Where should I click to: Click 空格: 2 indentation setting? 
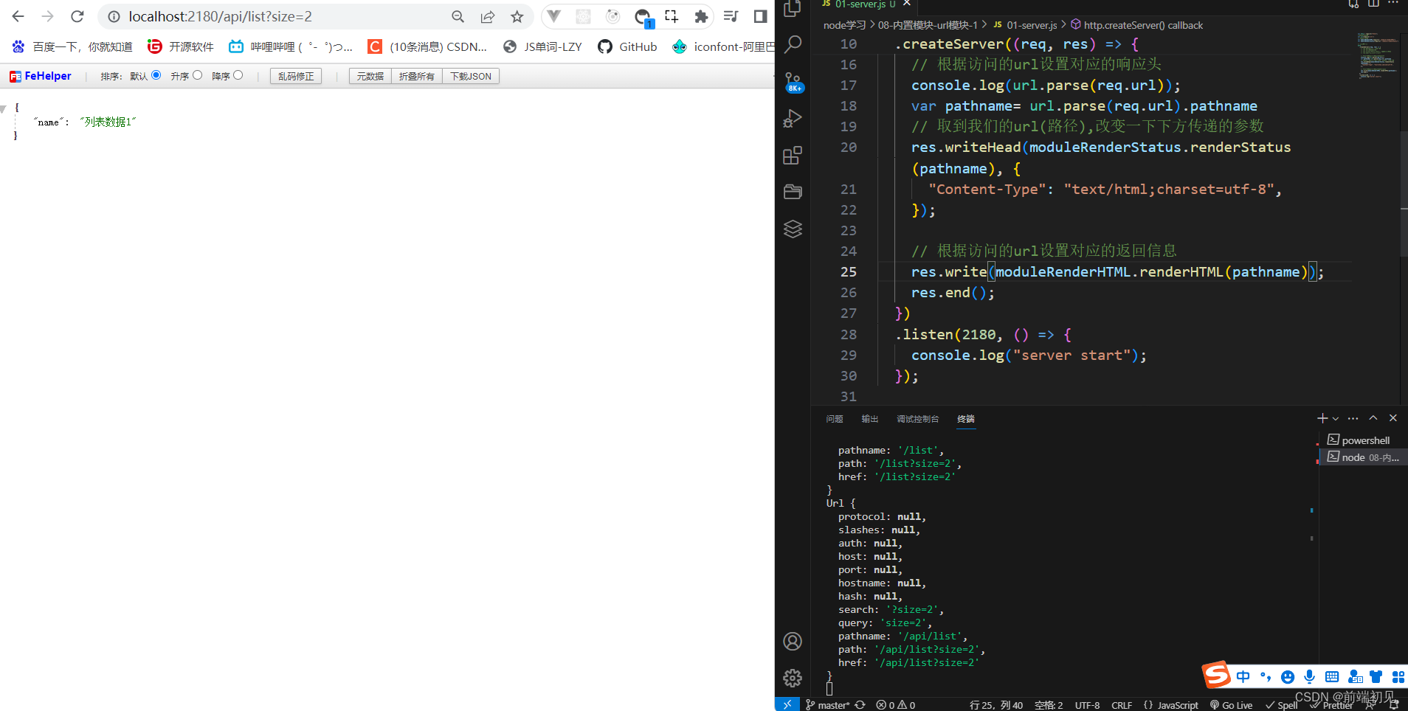pos(1049,705)
